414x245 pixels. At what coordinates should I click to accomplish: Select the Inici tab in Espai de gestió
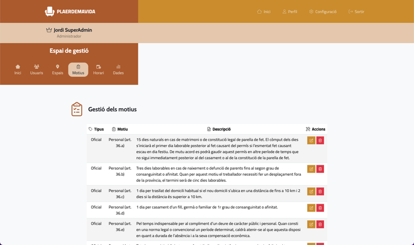[18, 70]
